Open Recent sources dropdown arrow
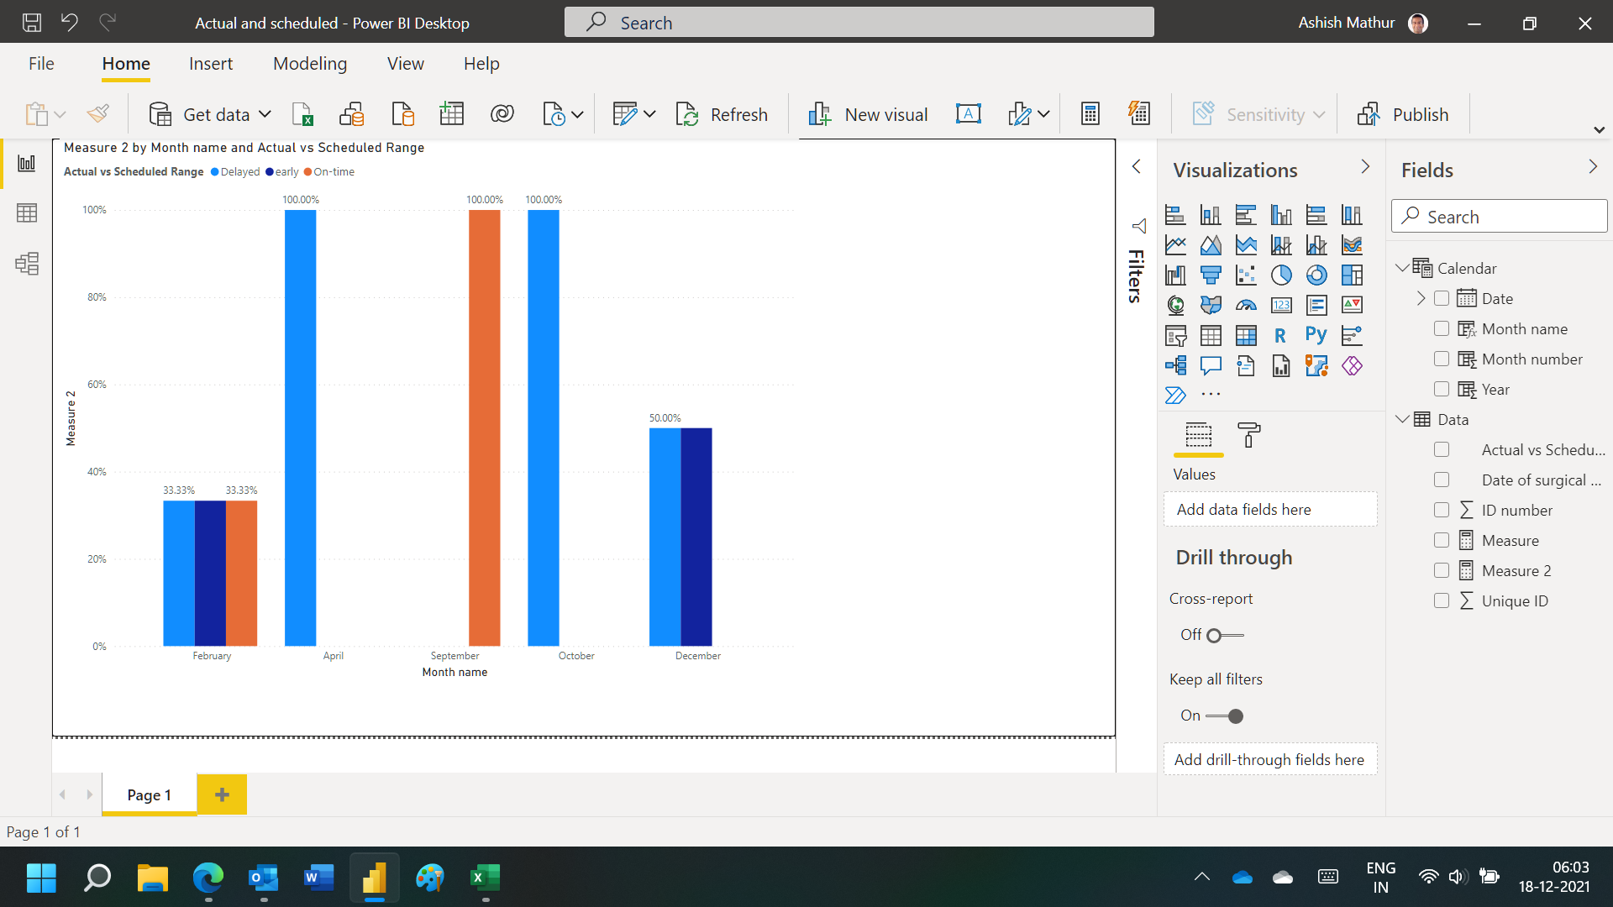Screen dimensions: 1613x907 click(577, 114)
